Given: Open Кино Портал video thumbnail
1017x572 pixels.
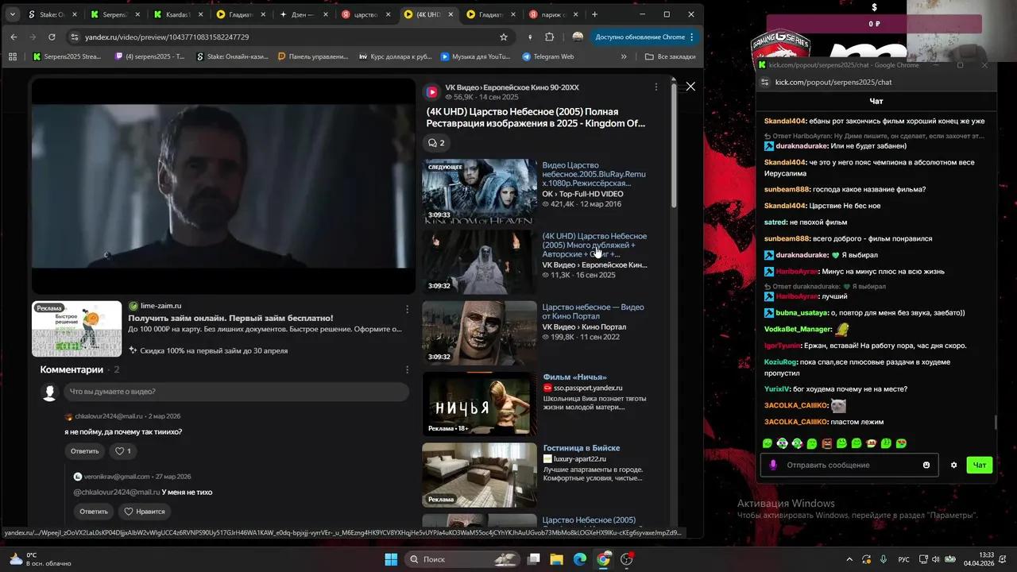Looking at the screenshot, I should pyautogui.click(x=479, y=333).
